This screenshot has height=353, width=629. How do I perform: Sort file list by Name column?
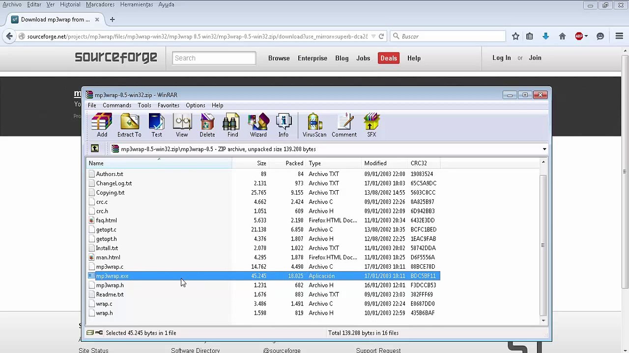pos(159,163)
